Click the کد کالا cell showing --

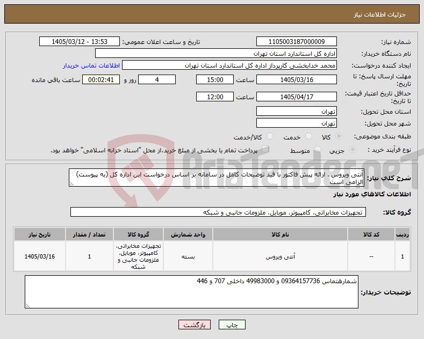click(x=371, y=256)
